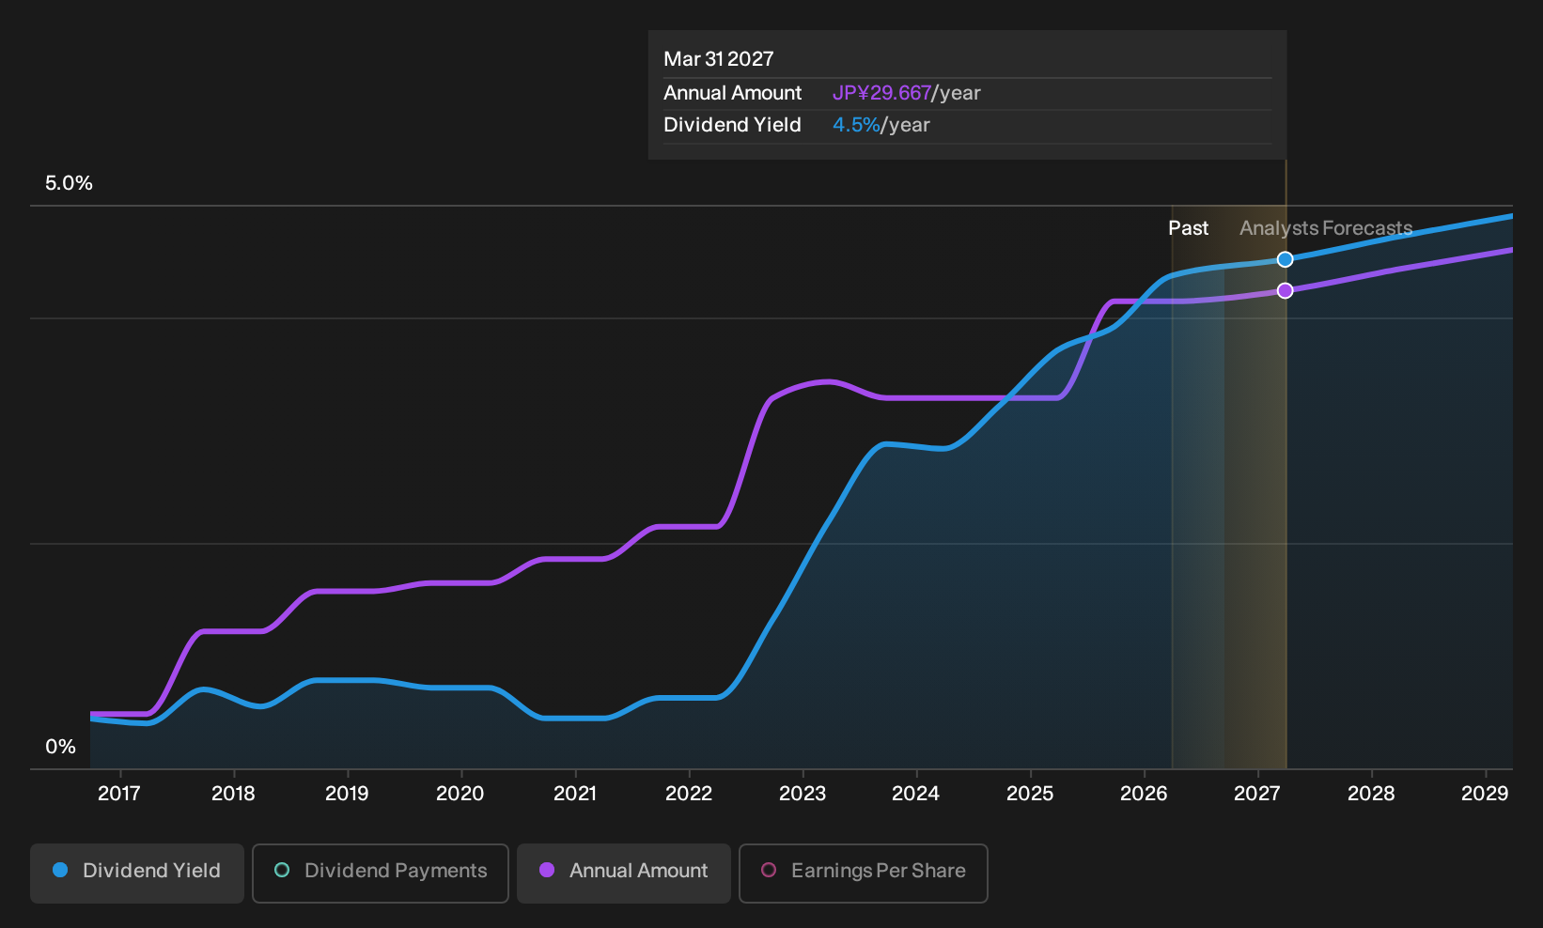1543x928 pixels.
Task: Toggle the Annual Amount series
Action: point(624,874)
